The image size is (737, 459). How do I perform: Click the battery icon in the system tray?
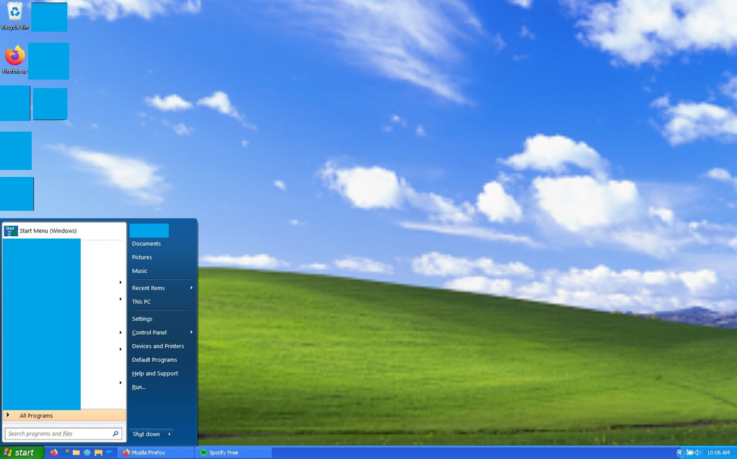click(689, 453)
